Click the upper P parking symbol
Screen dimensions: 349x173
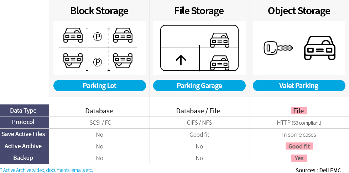[x=98, y=36]
